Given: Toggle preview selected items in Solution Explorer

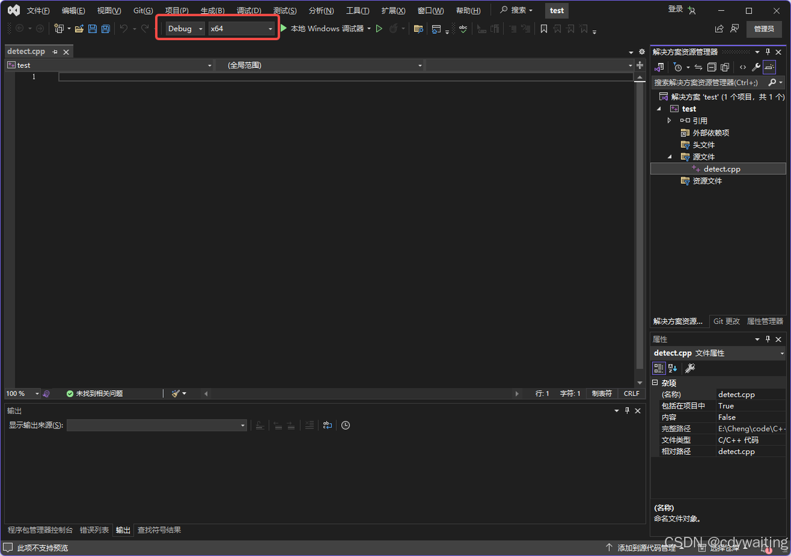Looking at the screenshot, I should pos(769,67).
